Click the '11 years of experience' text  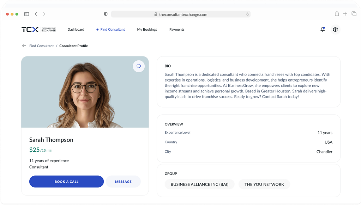point(49,161)
